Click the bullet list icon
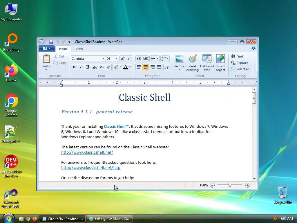This screenshot has width=297, height=223. 153,59
